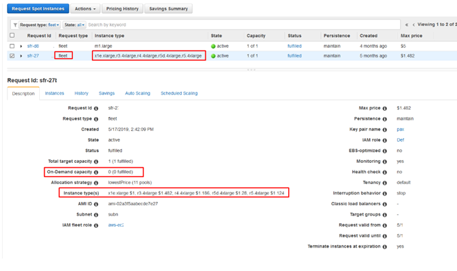Switch to the History tab
The height and width of the screenshot is (271, 457).
tap(82, 93)
